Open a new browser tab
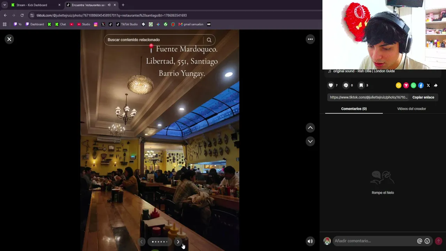The width and height of the screenshot is (446, 251). coord(123,5)
